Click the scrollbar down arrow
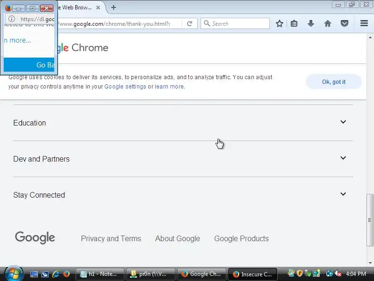This screenshot has width=374, height=281. pos(370,263)
